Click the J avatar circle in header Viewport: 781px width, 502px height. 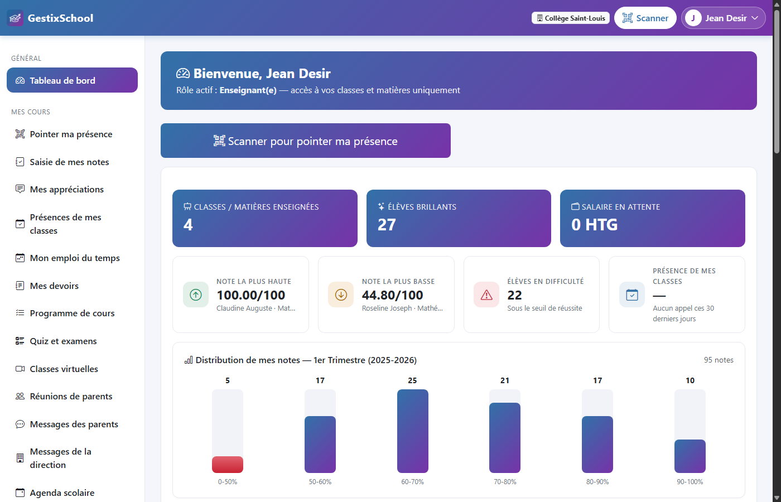click(693, 18)
